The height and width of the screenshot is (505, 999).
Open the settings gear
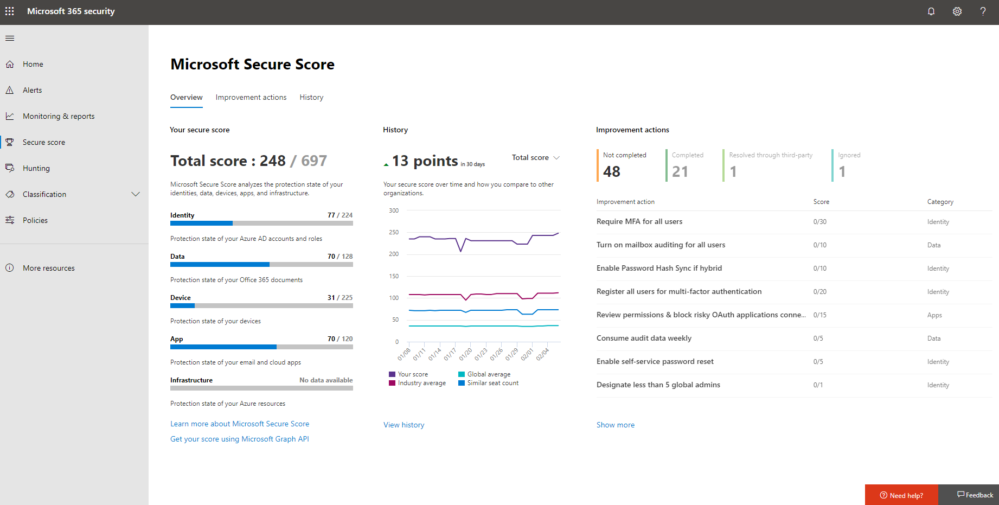(x=957, y=11)
